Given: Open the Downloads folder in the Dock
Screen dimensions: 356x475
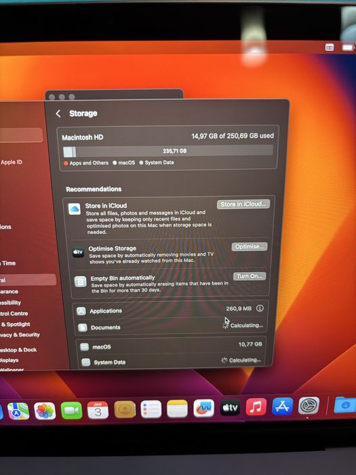Looking at the screenshot, I should [345, 404].
